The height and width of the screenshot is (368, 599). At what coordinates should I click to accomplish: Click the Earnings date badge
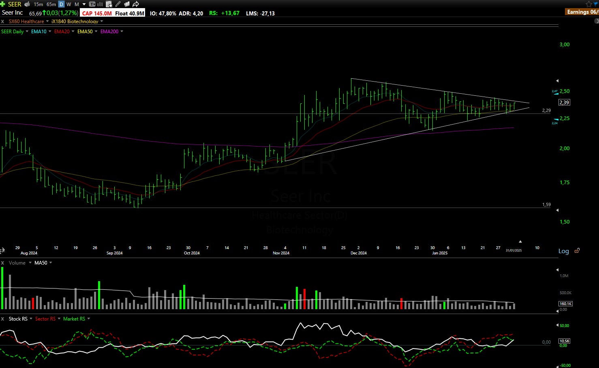[x=582, y=12]
